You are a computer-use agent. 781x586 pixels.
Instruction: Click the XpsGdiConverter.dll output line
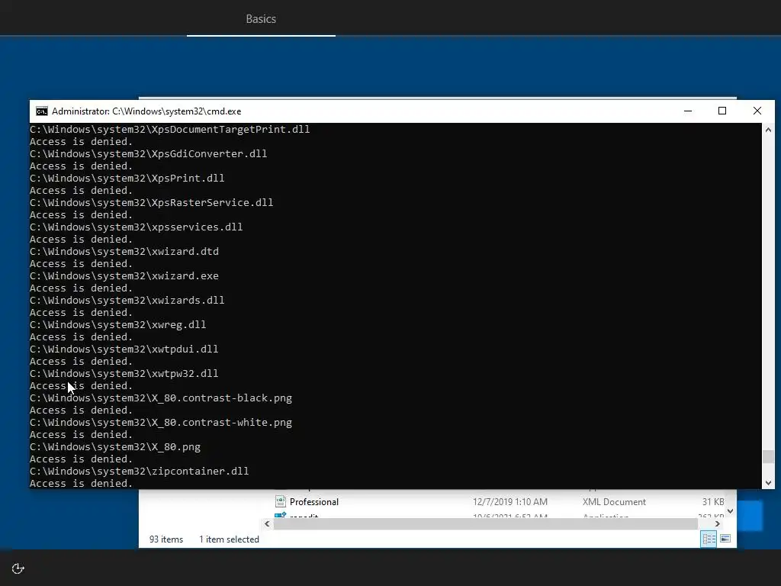point(149,154)
